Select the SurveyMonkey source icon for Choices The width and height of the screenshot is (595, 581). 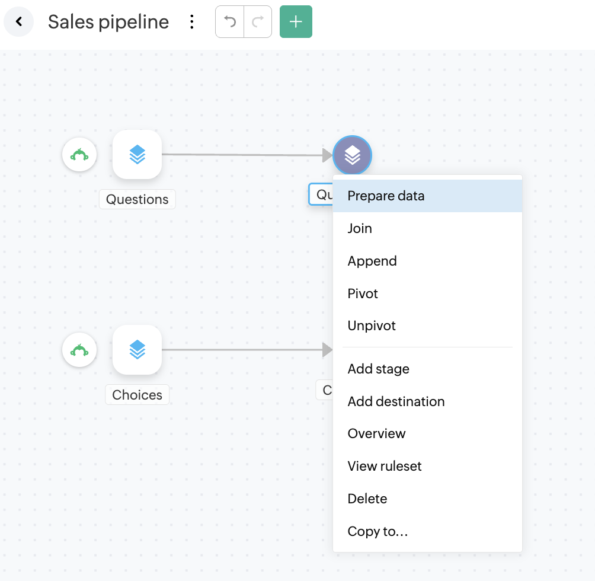tap(79, 350)
